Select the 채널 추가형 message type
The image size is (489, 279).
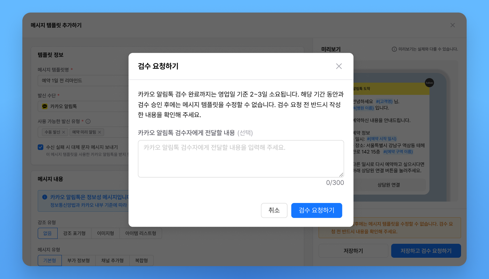coord(112,261)
